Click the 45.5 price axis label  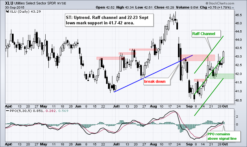coord(238,15)
